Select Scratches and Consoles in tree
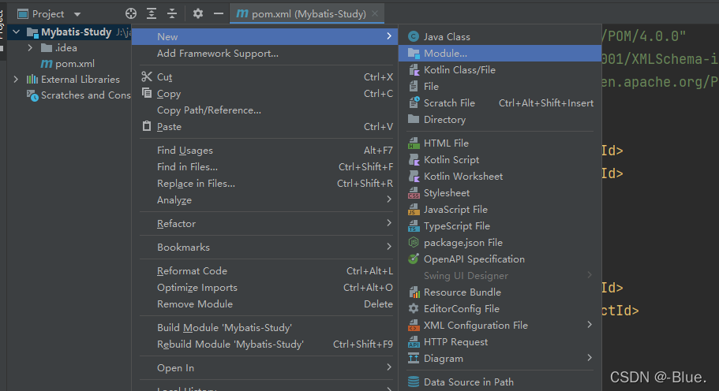The image size is (719, 391). (85, 95)
